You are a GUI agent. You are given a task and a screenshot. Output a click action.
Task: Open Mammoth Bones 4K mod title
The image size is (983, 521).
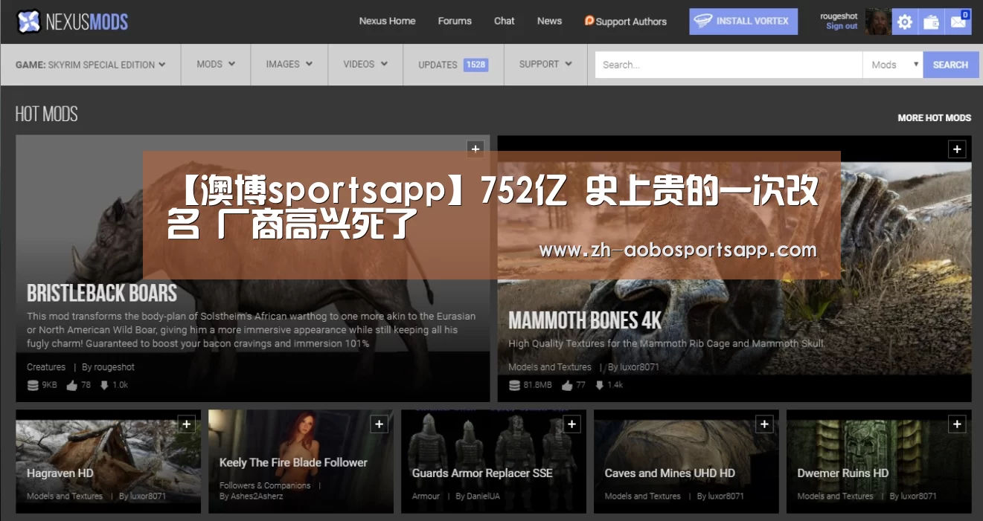click(x=585, y=320)
